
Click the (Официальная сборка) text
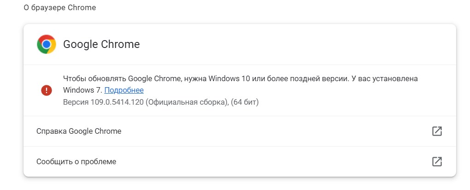pyautogui.click(x=187, y=101)
